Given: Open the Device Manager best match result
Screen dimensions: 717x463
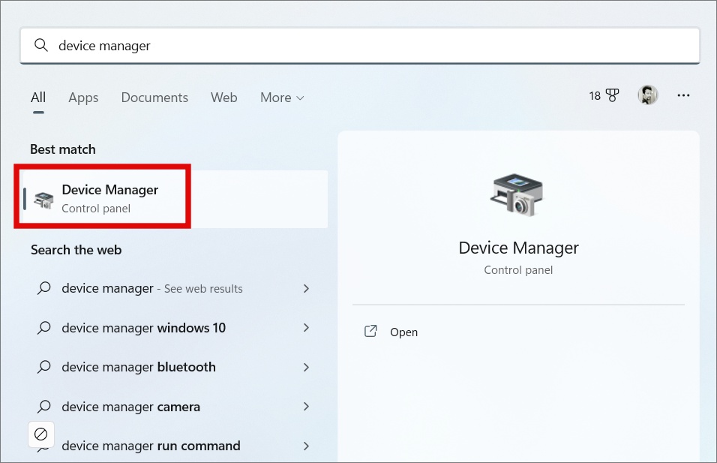Looking at the screenshot, I should point(175,199).
